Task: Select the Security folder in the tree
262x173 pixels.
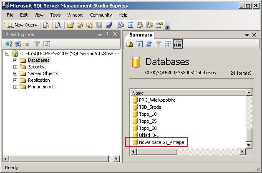Action: click(36, 67)
